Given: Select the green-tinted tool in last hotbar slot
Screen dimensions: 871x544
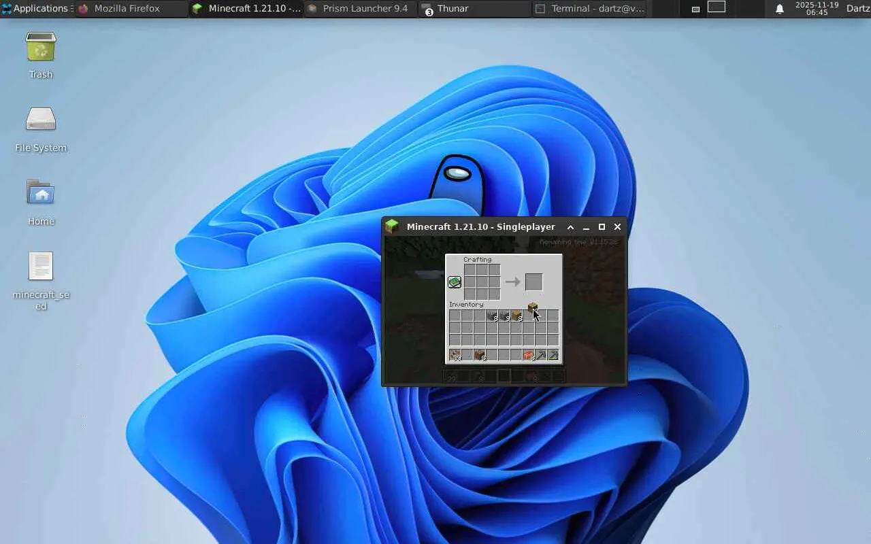Looking at the screenshot, I should tap(553, 355).
